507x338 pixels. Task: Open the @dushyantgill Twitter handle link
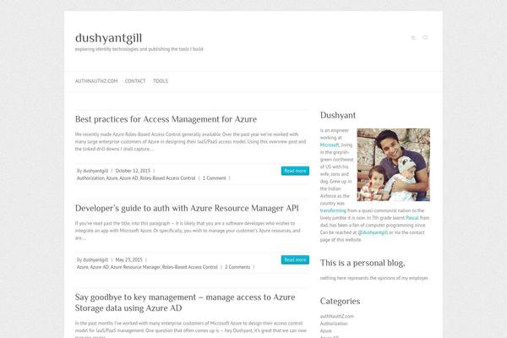pos(373,232)
